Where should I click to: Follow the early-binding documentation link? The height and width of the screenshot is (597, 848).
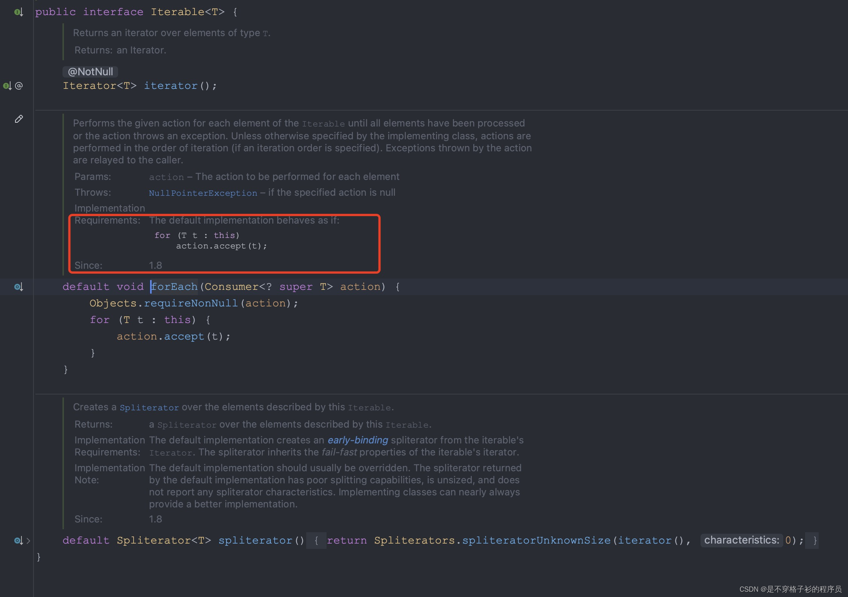[x=358, y=440]
